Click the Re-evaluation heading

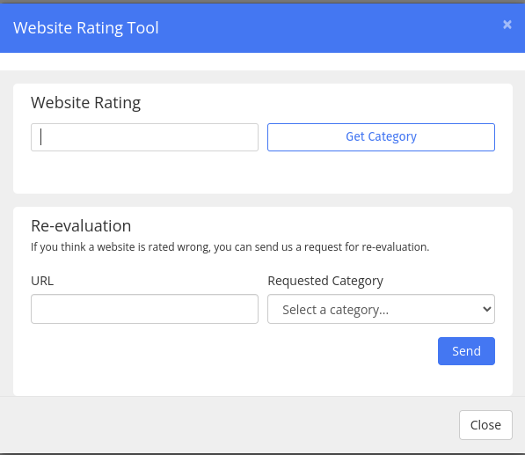[x=81, y=226]
